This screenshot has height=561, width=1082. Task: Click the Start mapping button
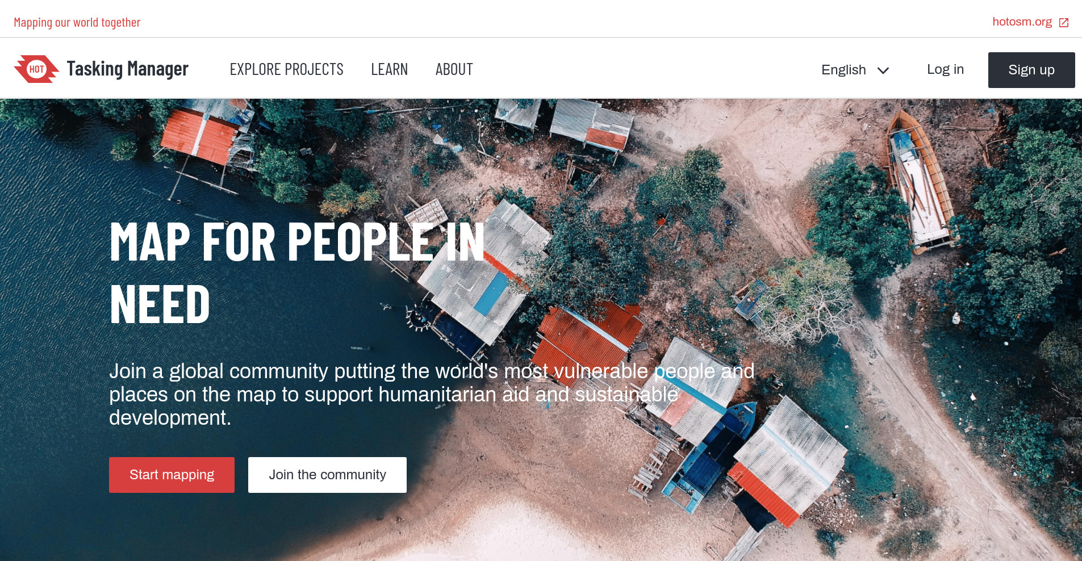coord(172,475)
